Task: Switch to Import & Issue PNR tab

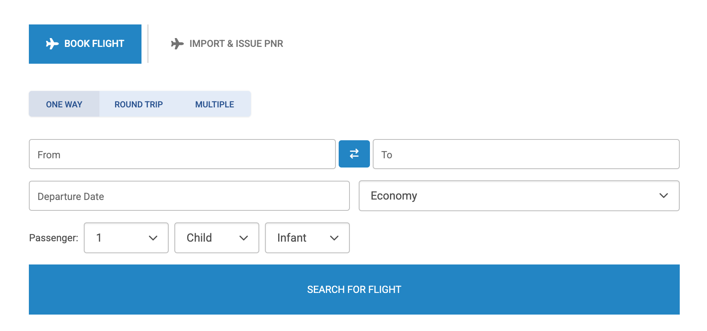Action: click(x=236, y=44)
